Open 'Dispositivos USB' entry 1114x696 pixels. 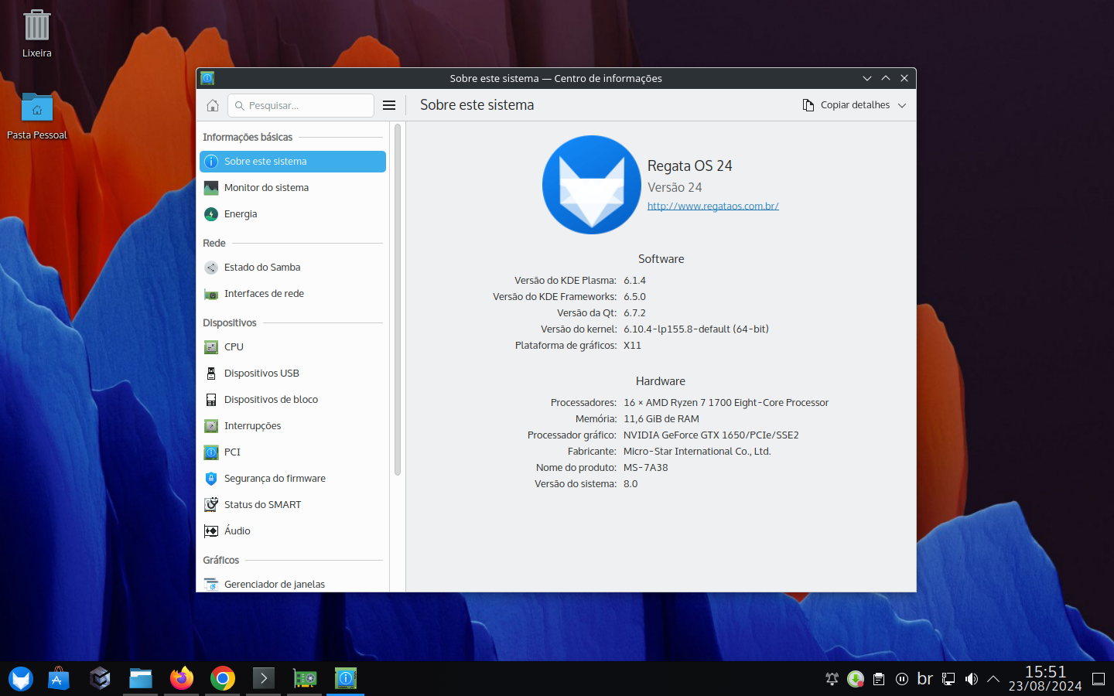(x=292, y=374)
